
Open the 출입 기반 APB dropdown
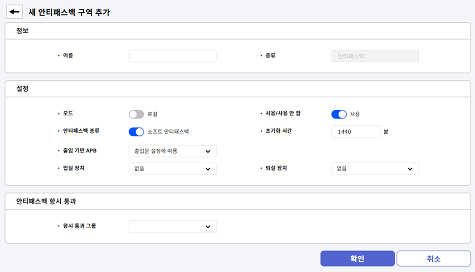pyautogui.click(x=172, y=151)
